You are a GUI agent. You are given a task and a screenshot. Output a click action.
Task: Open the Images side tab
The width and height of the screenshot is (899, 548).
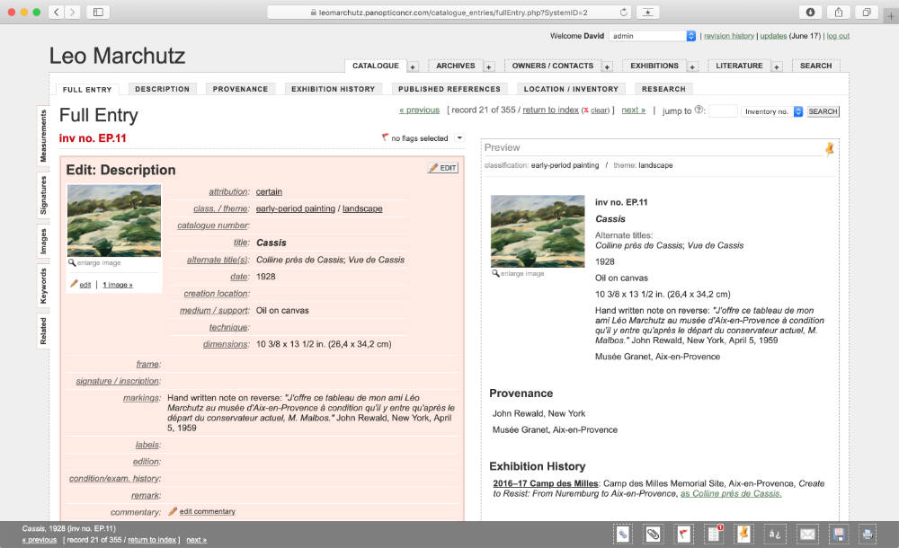(43, 242)
